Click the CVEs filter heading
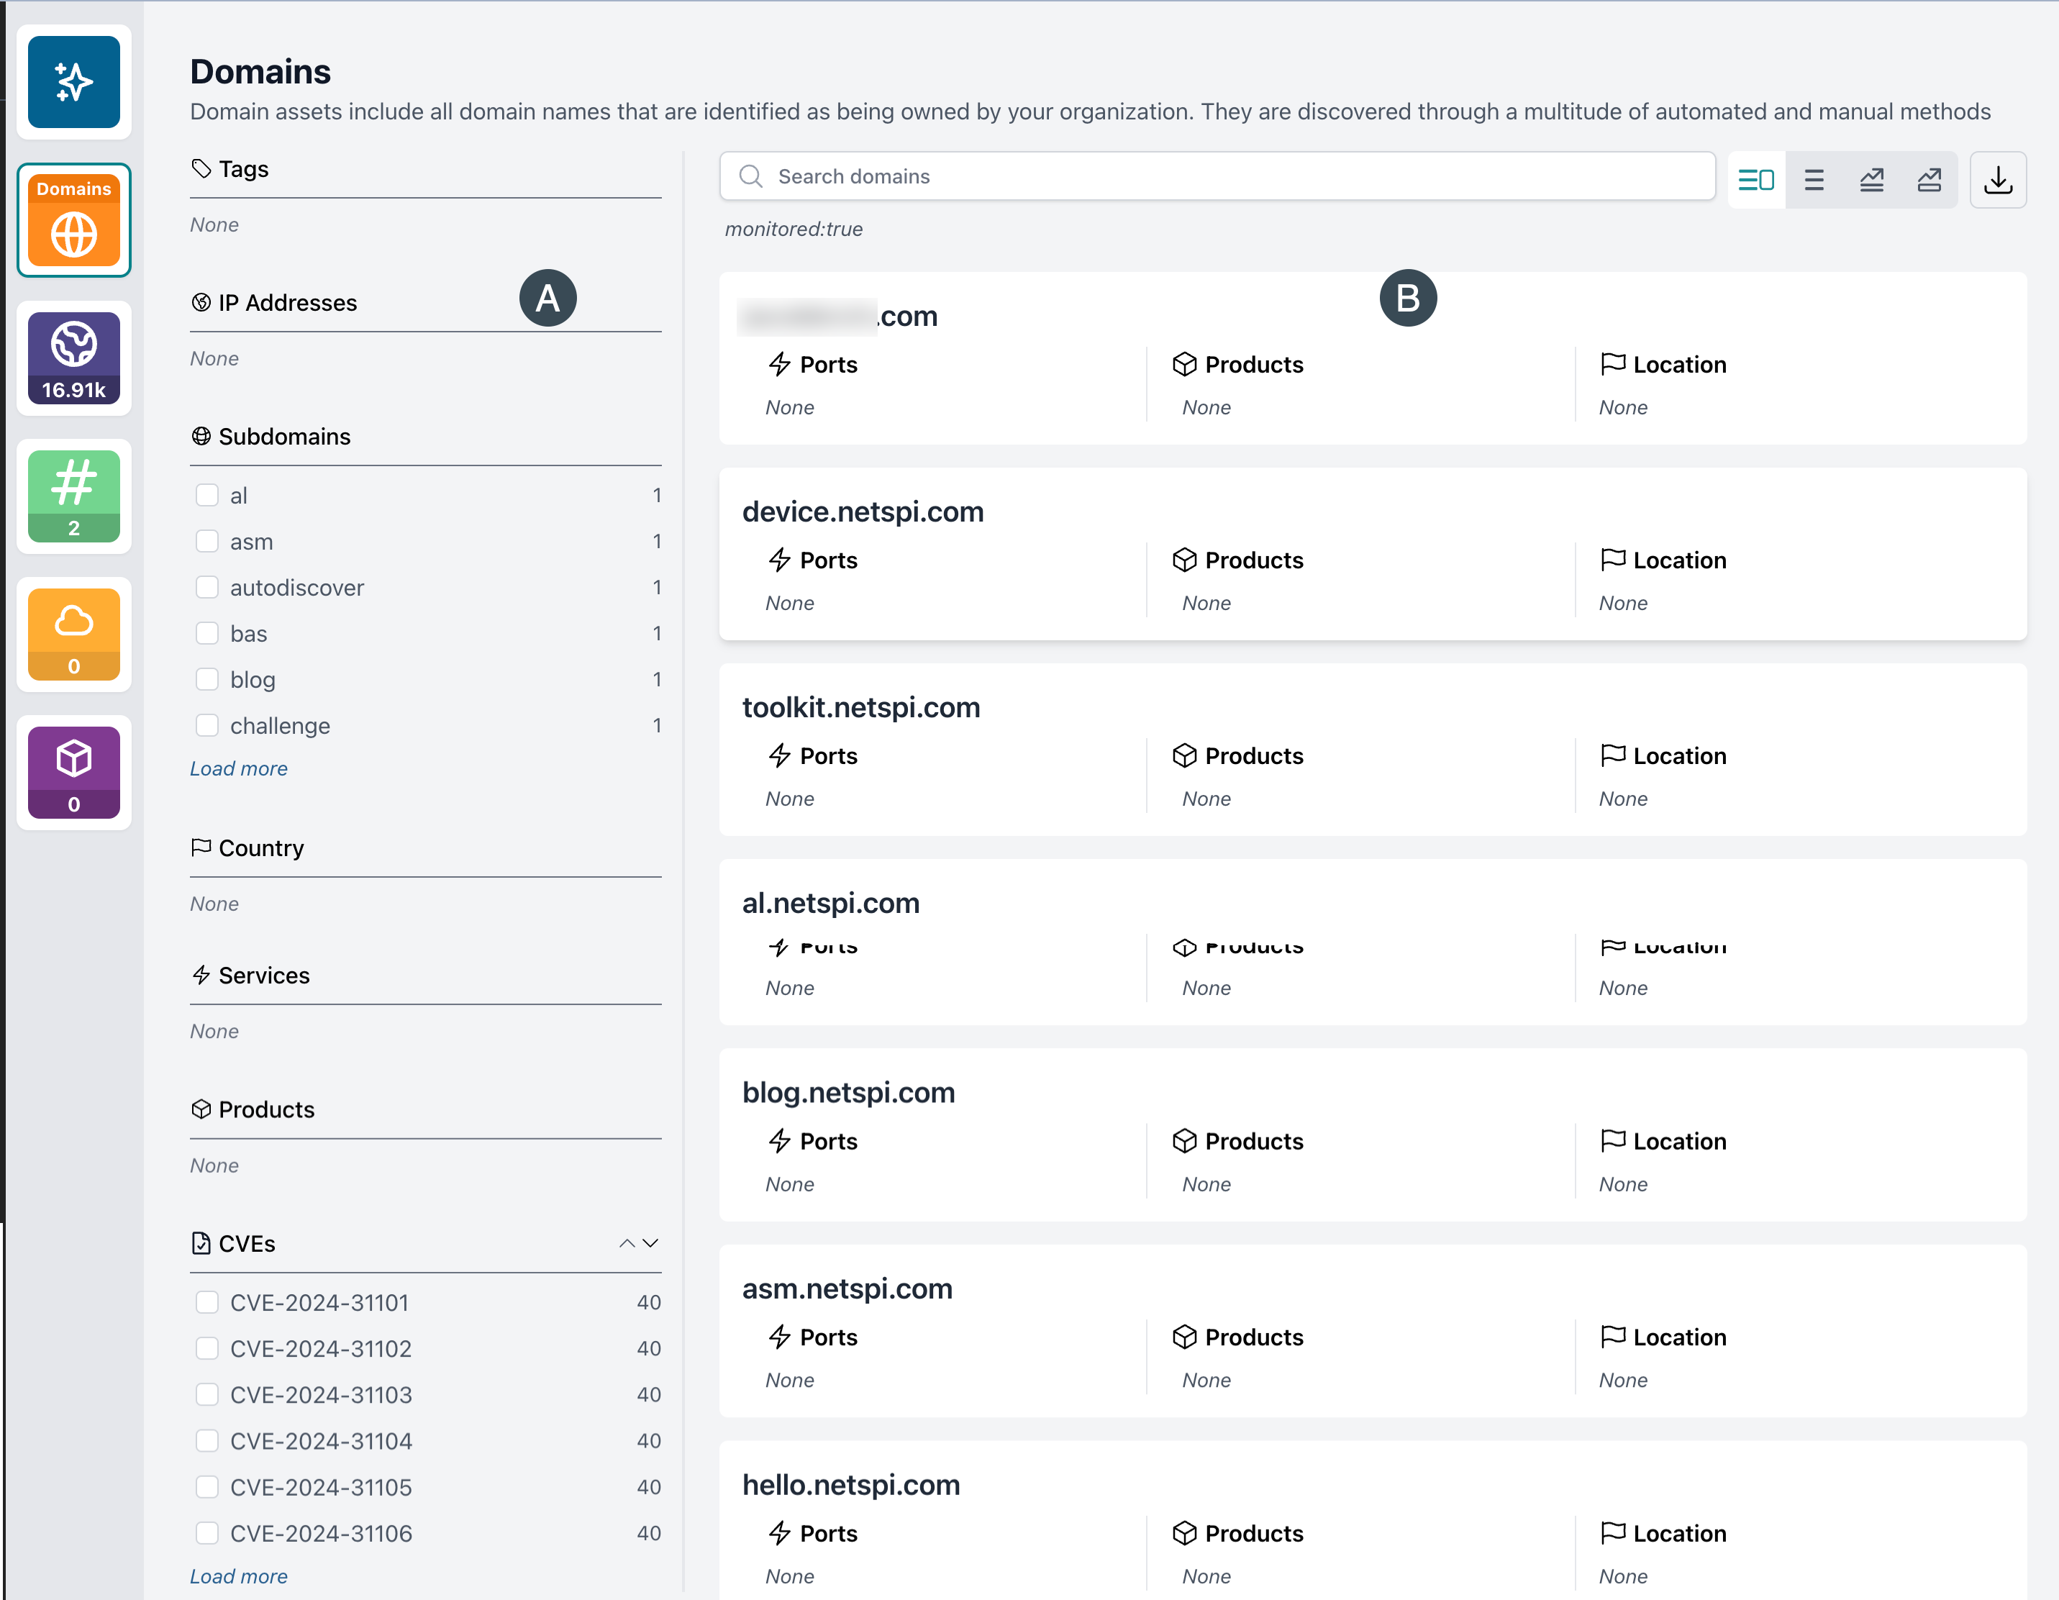 tap(247, 1244)
